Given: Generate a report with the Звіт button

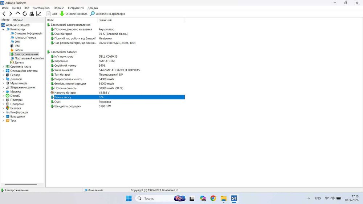Looking at the screenshot, I should coord(52,14).
